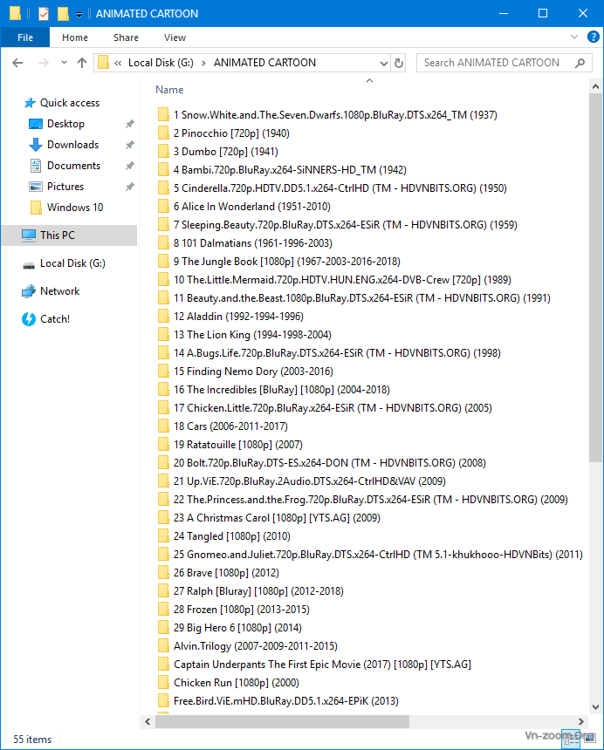Image resolution: width=604 pixels, height=750 pixels.
Task: Select '19 Ratatouille [1080p] (2007)'
Action: click(x=238, y=445)
